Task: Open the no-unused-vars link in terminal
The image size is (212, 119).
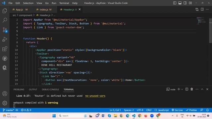Action: coord(95,96)
